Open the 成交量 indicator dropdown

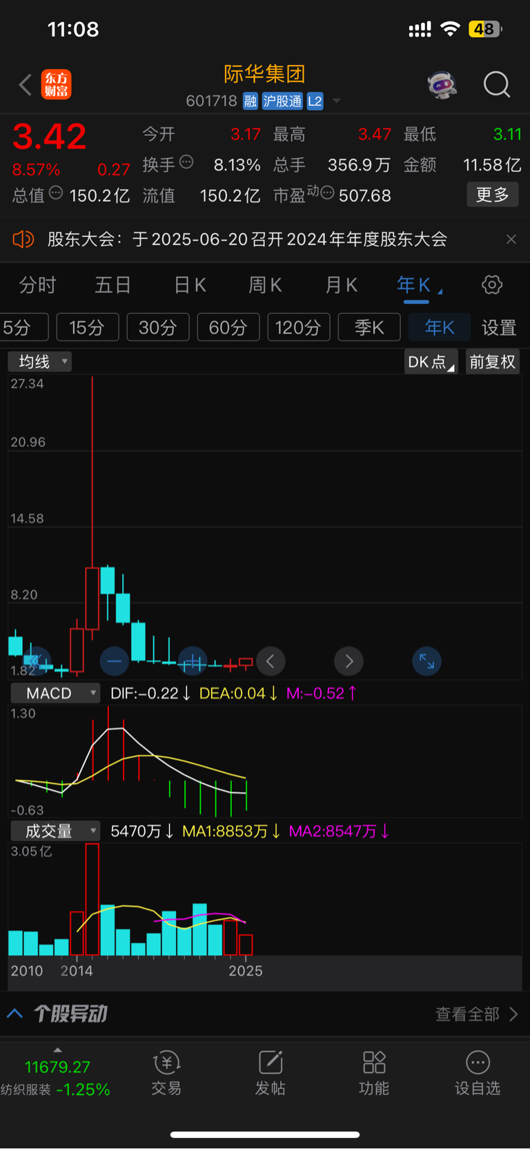pyautogui.click(x=55, y=831)
